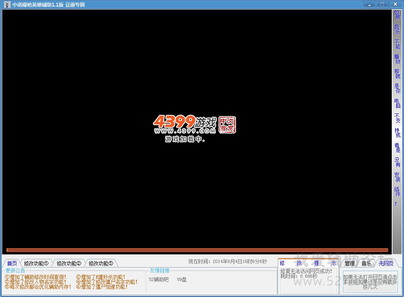Switch to the 管理 tab
The image size is (404, 297).
point(350,263)
